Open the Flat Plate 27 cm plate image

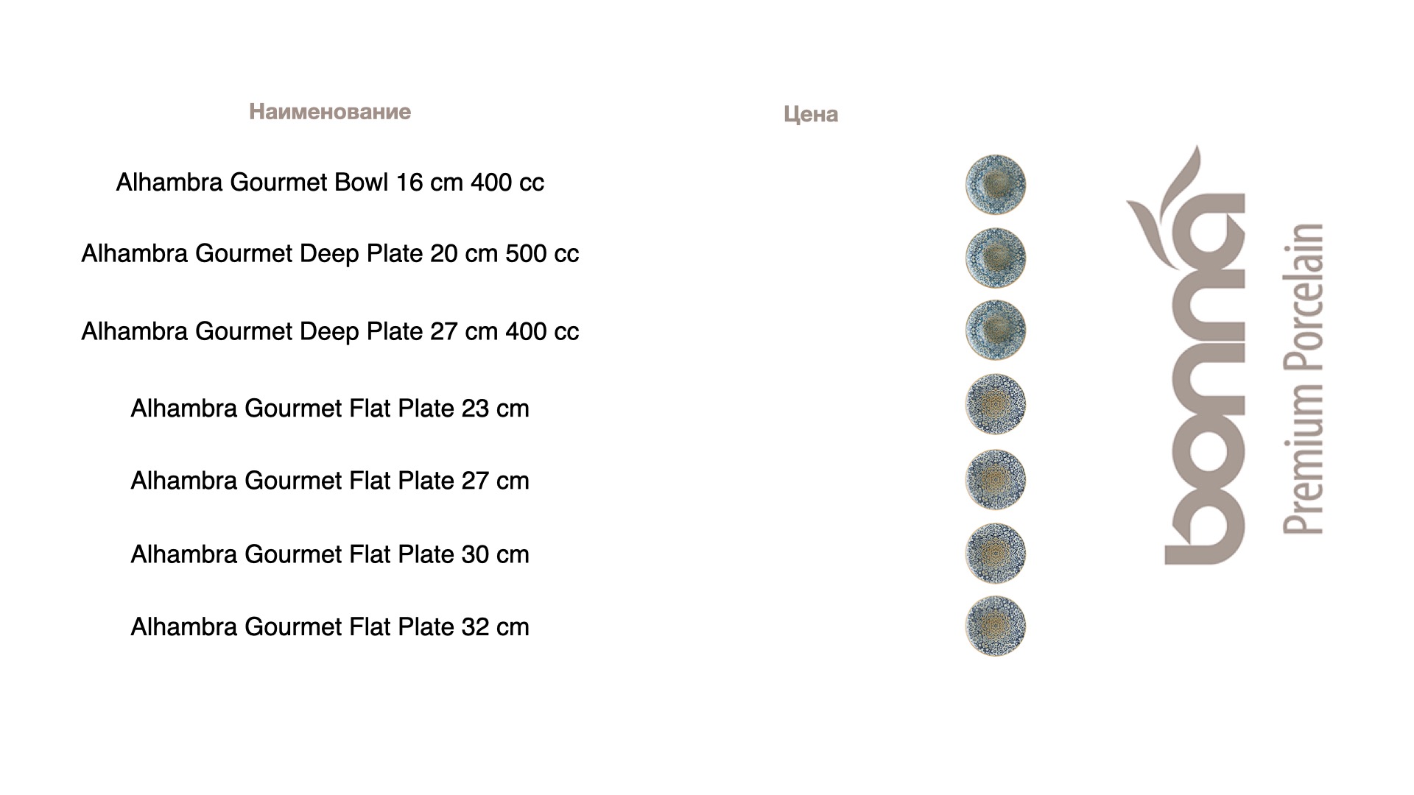(x=995, y=479)
